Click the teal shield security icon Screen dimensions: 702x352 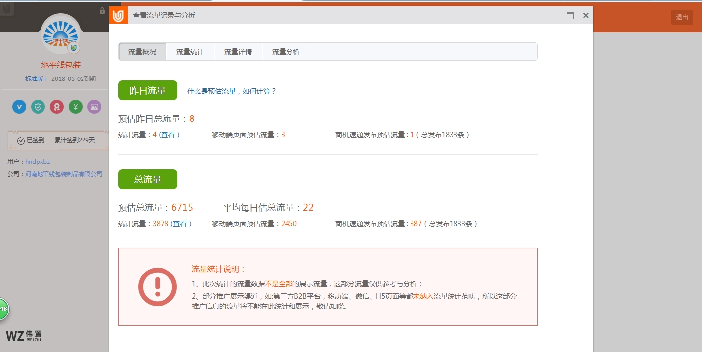pyautogui.click(x=38, y=107)
